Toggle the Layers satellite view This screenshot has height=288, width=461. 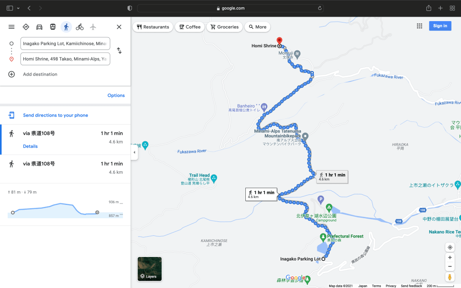click(149, 269)
